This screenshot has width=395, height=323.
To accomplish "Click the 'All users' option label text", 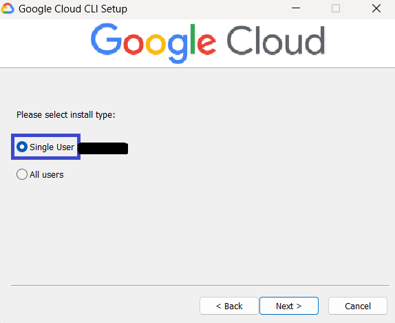I will (47, 174).
